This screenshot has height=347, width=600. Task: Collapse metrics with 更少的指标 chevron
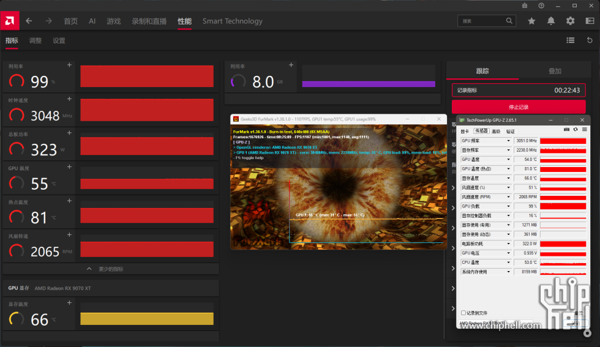[89, 269]
